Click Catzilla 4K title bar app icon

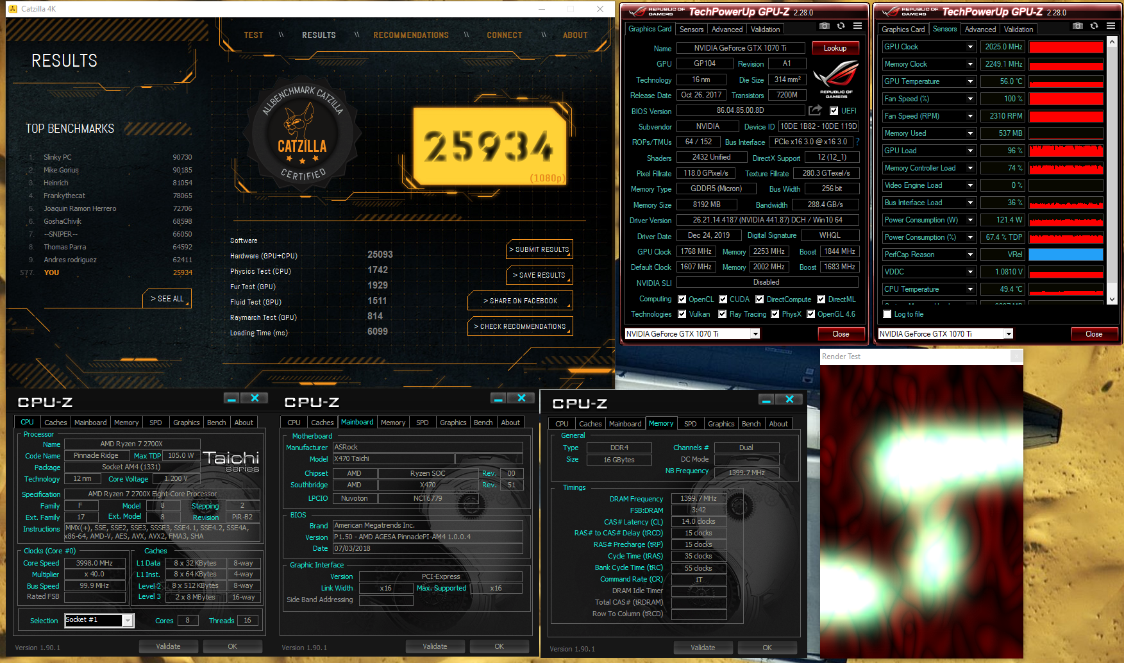pyautogui.click(x=13, y=9)
